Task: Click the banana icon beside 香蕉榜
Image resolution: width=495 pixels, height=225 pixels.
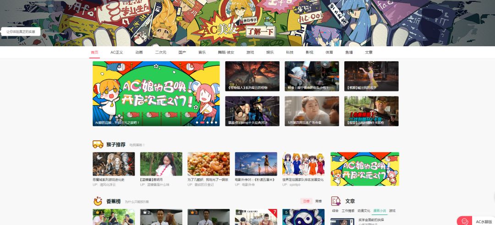Action: (x=98, y=201)
